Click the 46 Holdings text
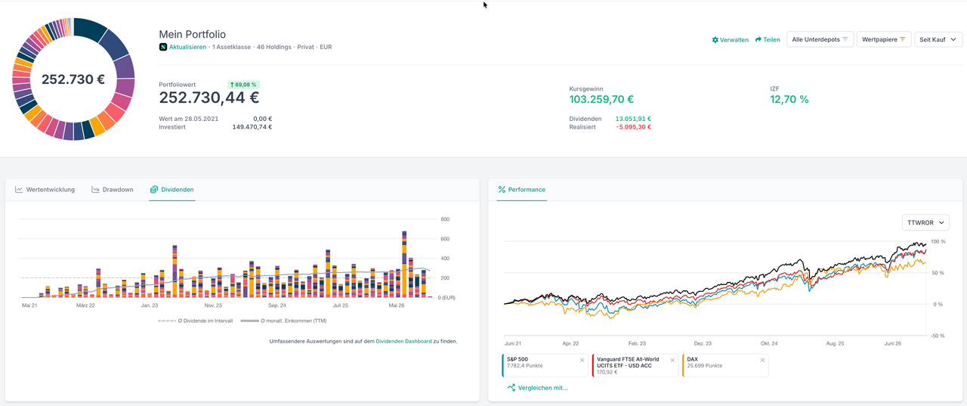 (274, 47)
